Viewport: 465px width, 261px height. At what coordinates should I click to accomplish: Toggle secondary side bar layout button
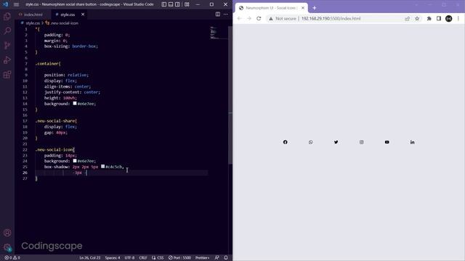[x=177, y=4]
